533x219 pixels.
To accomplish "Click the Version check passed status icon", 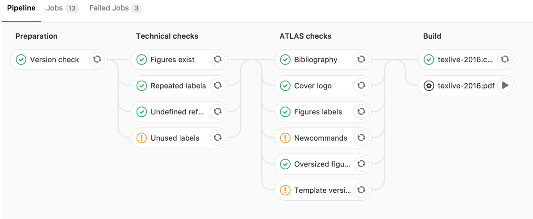I will point(21,60).
